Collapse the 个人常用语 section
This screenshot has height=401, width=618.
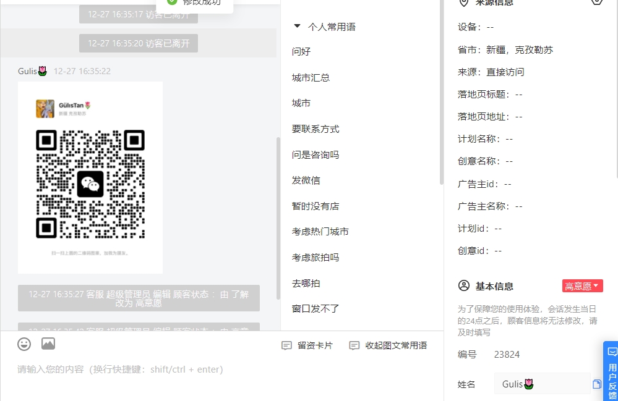point(297,27)
